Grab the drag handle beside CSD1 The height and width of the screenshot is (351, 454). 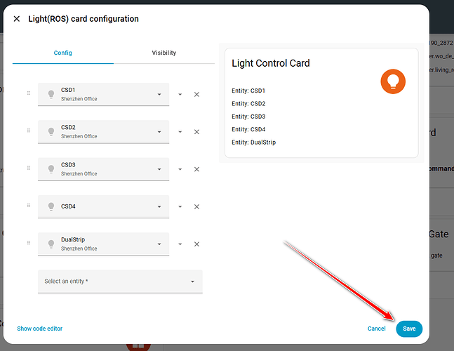coord(29,93)
